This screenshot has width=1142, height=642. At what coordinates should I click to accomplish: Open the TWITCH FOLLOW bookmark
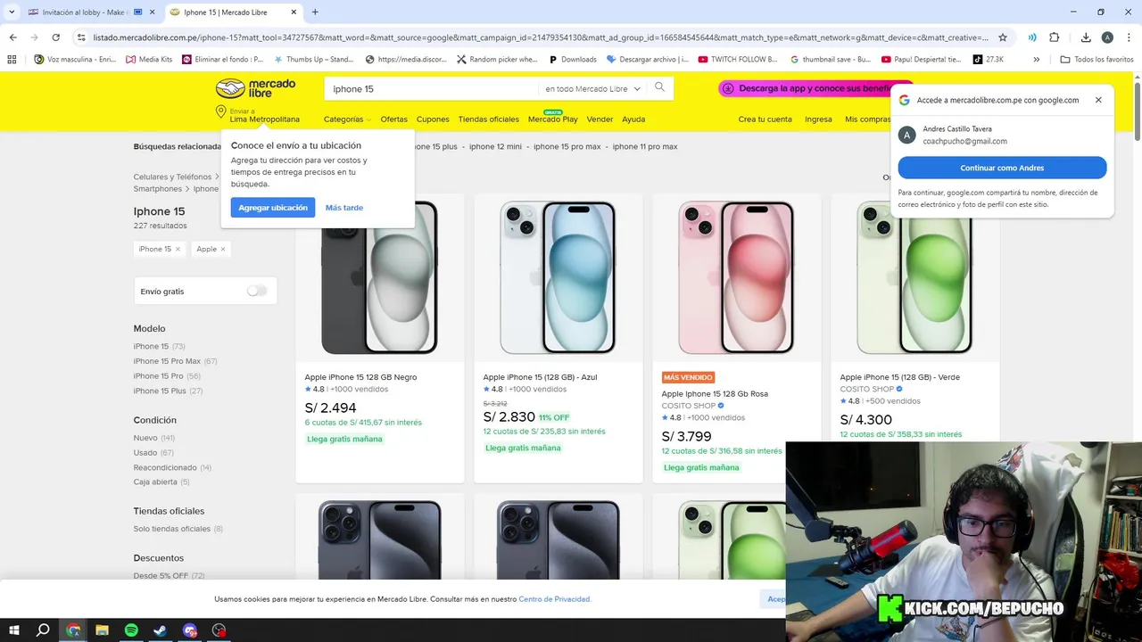coord(738,60)
